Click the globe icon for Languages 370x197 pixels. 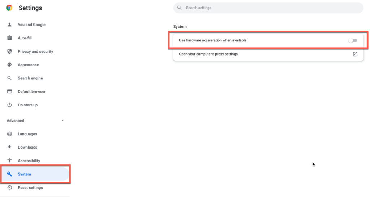click(x=10, y=134)
